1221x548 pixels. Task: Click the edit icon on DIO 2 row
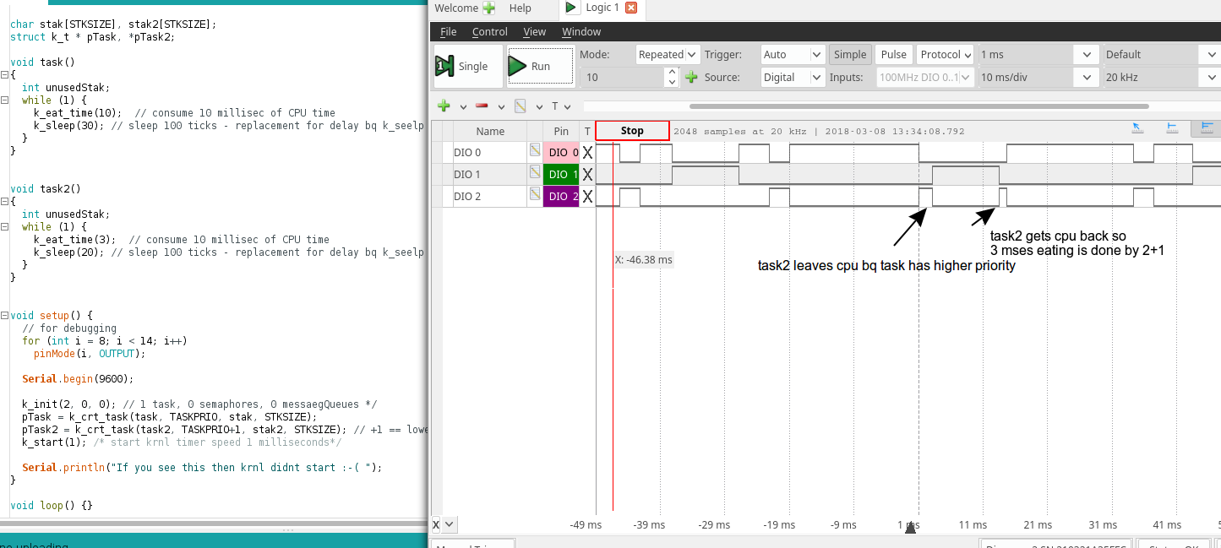pos(535,195)
